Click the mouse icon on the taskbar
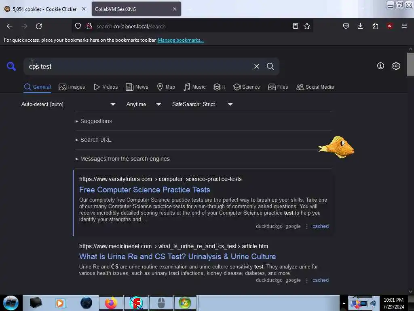Viewport: 414px width, 311px height. coord(161,303)
